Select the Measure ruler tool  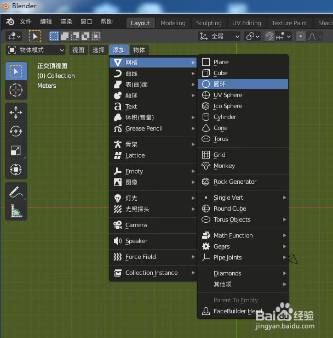pyautogui.click(x=16, y=211)
